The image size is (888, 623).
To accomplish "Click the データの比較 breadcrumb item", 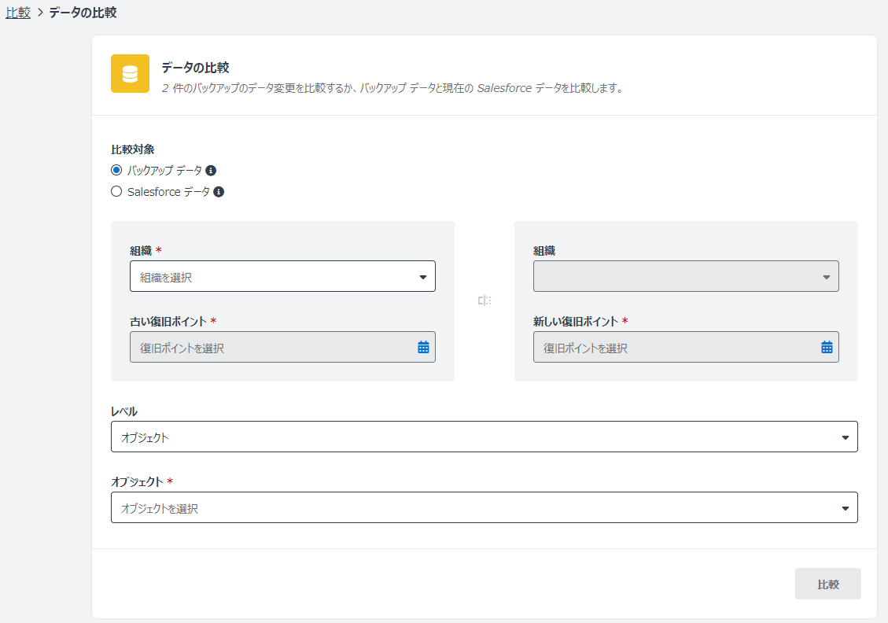I will [83, 13].
